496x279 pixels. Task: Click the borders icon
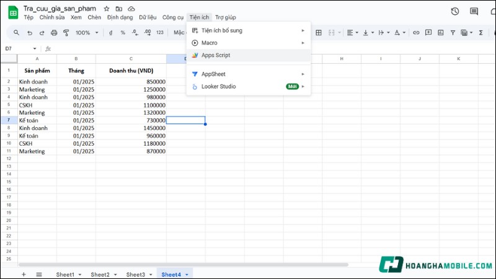tap(319, 33)
